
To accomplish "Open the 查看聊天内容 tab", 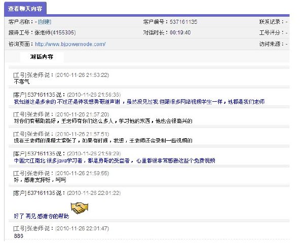I will coord(25,9).
